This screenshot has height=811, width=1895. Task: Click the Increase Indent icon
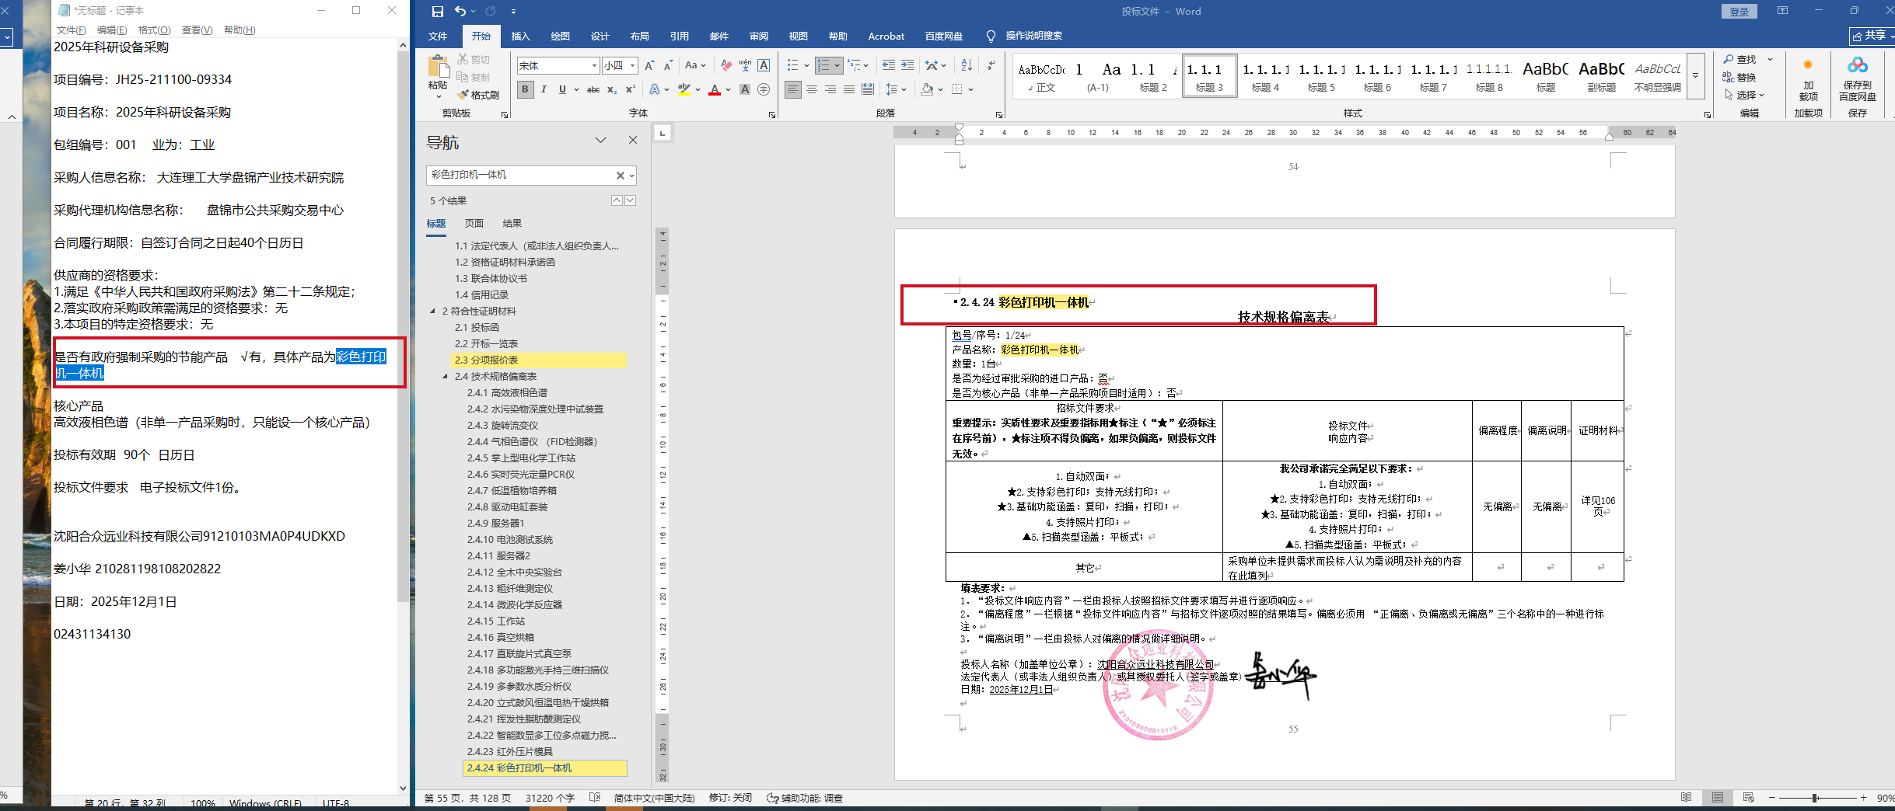pos(907,65)
